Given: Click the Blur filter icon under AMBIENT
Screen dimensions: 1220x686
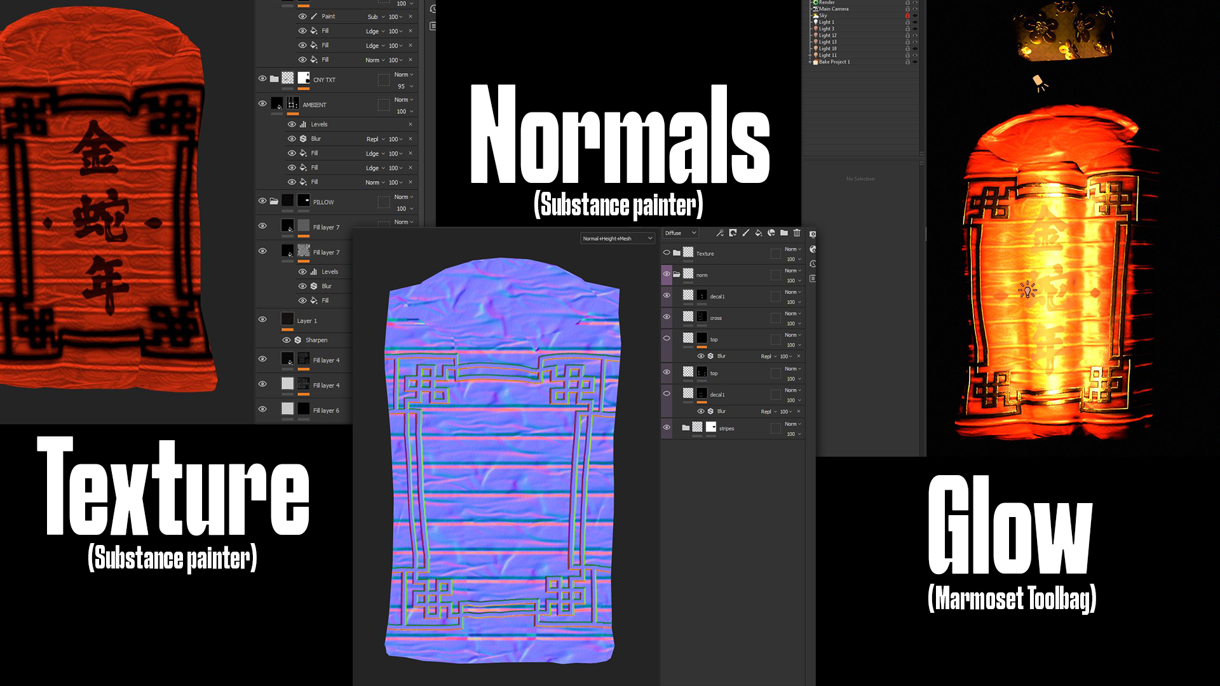Looking at the screenshot, I should coord(303,138).
